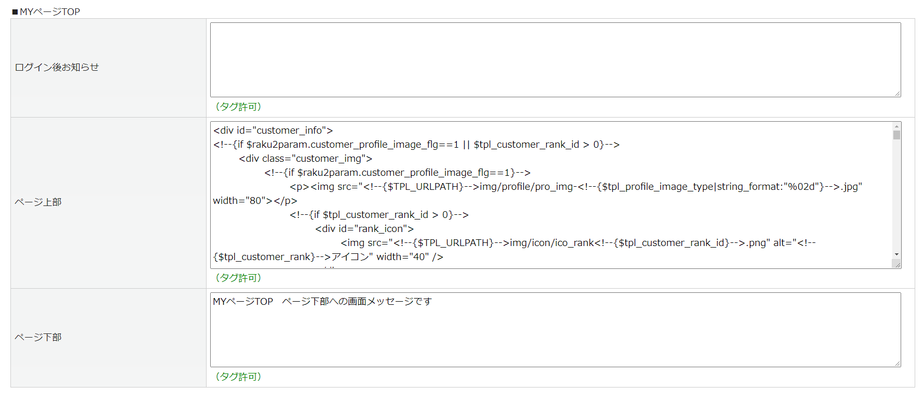923x400 pixels.
Task: Click the resize grip of ページ上部 text area
Action: pos(897,264)
